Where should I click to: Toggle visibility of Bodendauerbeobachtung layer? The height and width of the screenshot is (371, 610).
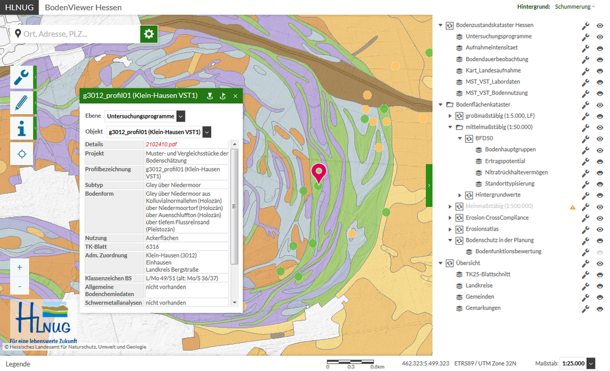pyautogui.click(x=600, y=59)
